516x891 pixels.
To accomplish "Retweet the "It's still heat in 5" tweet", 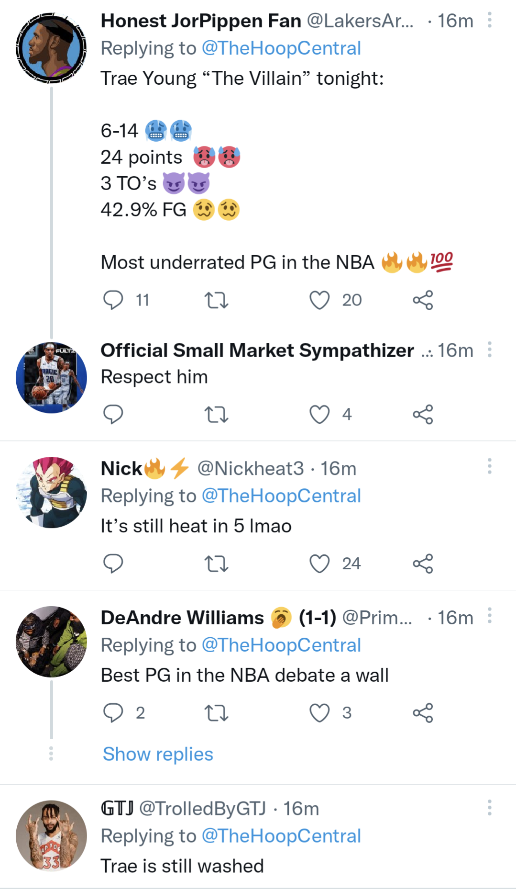I will click(x=216, y=564).
